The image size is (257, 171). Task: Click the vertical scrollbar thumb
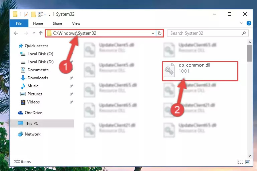pos(250,53)
